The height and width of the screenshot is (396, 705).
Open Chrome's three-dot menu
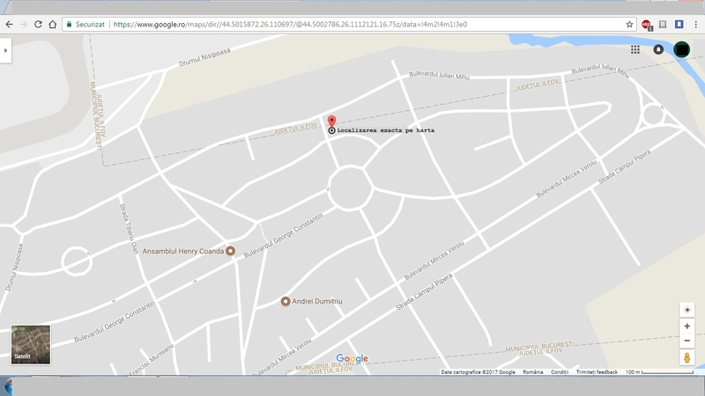click(x=695, y=25)
